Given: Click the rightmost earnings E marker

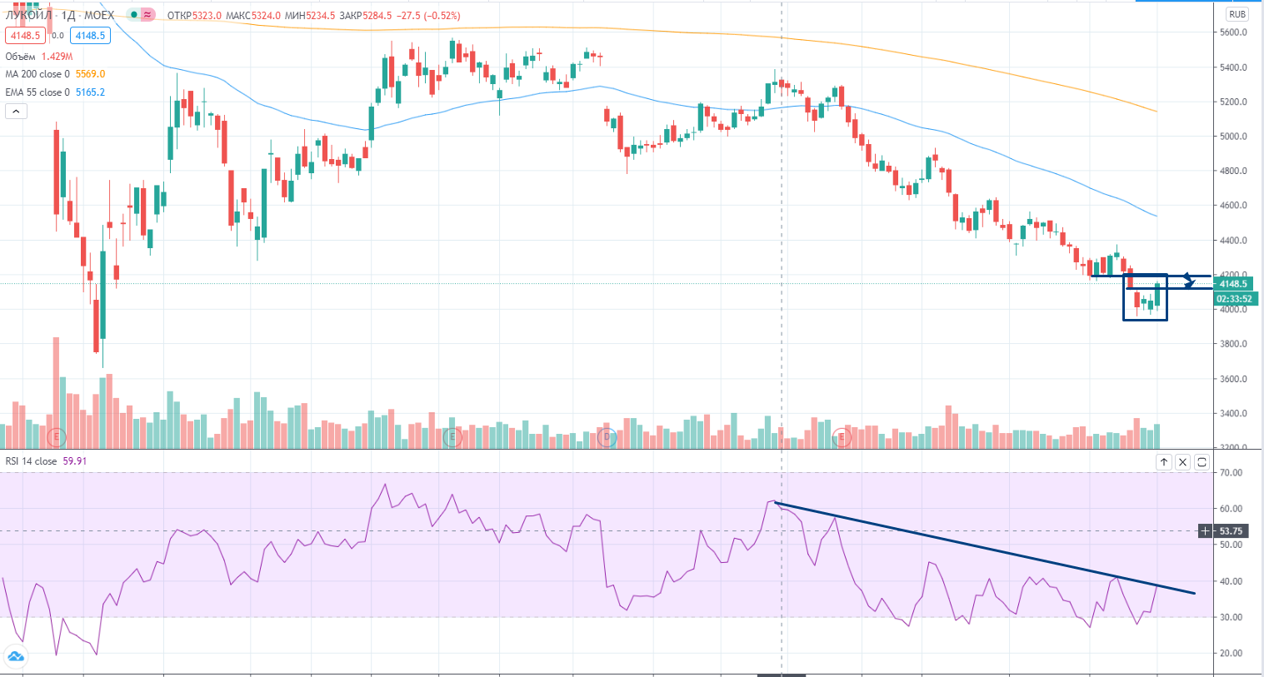Looking at the screenshot, I should pos(842,436).
